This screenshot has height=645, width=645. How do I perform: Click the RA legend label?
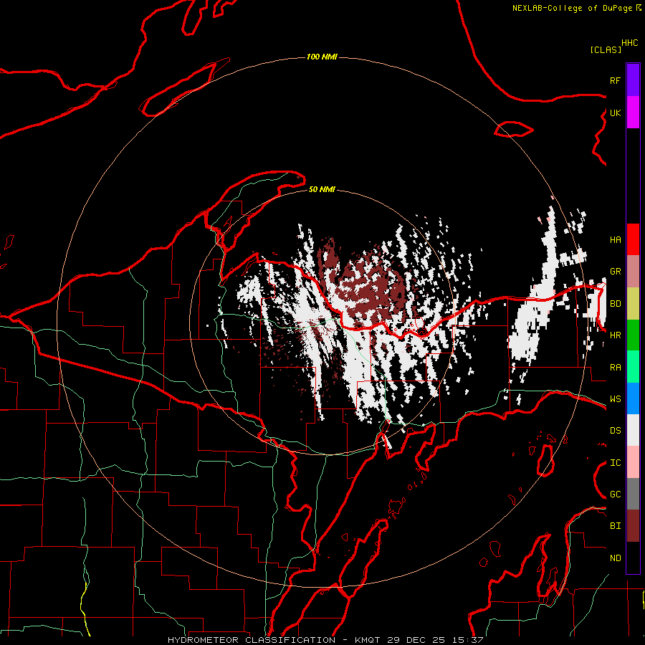pyautogui.click(x=615, y=368)
